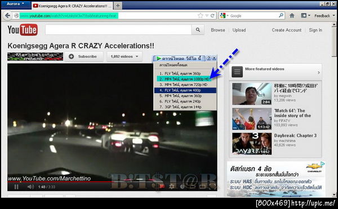Image resolution: width=338 pixels, height=209 pixels.
Task: Open the 1,092 videos dropdown
Action: (x=124, y=56)
